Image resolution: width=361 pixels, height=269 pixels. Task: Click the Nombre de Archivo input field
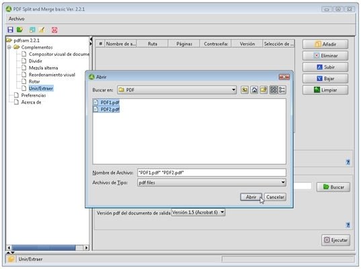[x=212, y=173]
